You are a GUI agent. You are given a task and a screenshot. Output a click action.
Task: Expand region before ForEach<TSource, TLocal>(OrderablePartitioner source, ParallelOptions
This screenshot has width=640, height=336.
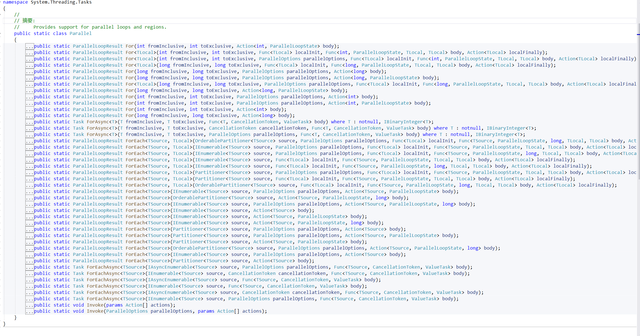[30, 141]
